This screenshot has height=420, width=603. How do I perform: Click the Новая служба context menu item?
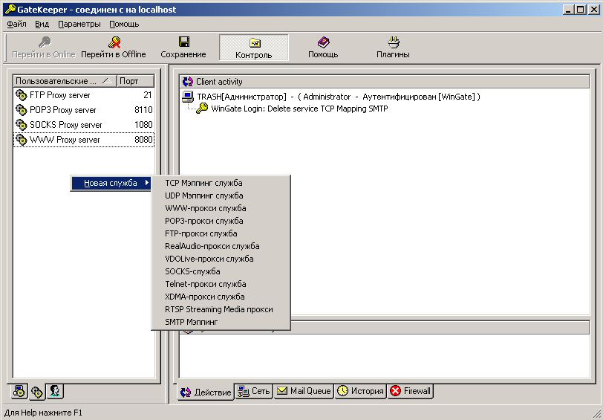[x=111, y=184]
